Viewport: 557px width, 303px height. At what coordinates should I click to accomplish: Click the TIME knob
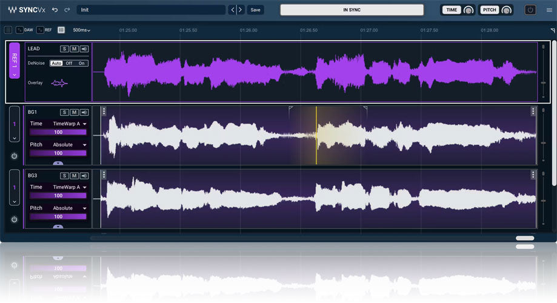(469, 10)
